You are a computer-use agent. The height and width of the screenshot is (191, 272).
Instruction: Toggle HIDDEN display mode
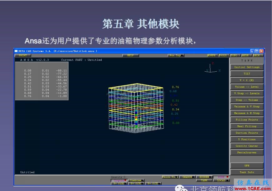point(204,177)
